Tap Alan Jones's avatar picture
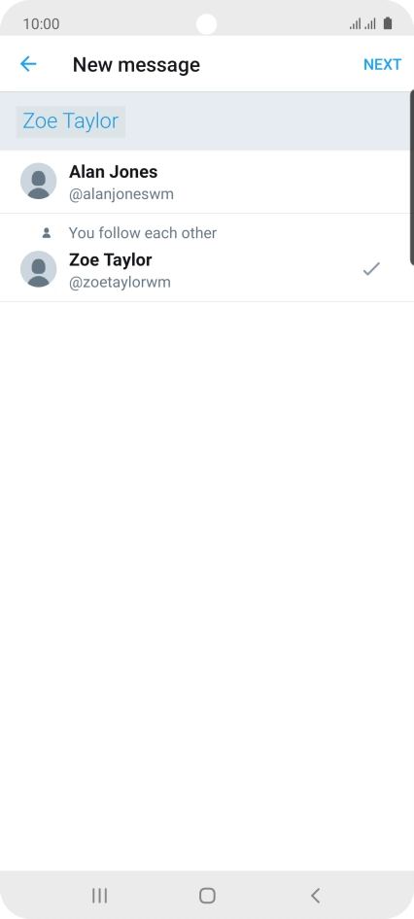Image resolution: width=414 pixels, height=919 pixels. point(39,181)
